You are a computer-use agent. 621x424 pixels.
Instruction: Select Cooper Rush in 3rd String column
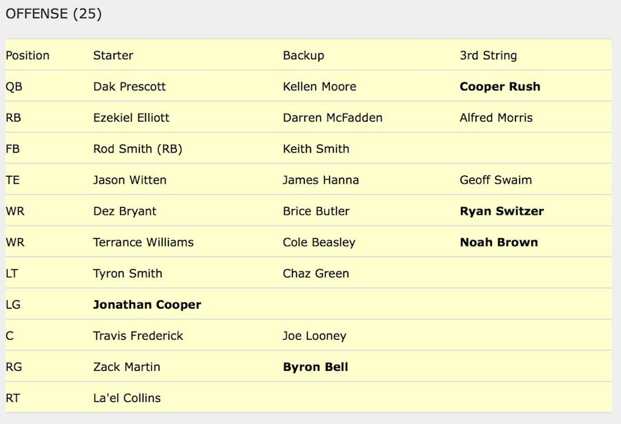point(500,86)
